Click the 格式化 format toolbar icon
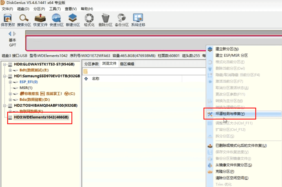Screen dimensions: 282x187 tap(89, 20)
